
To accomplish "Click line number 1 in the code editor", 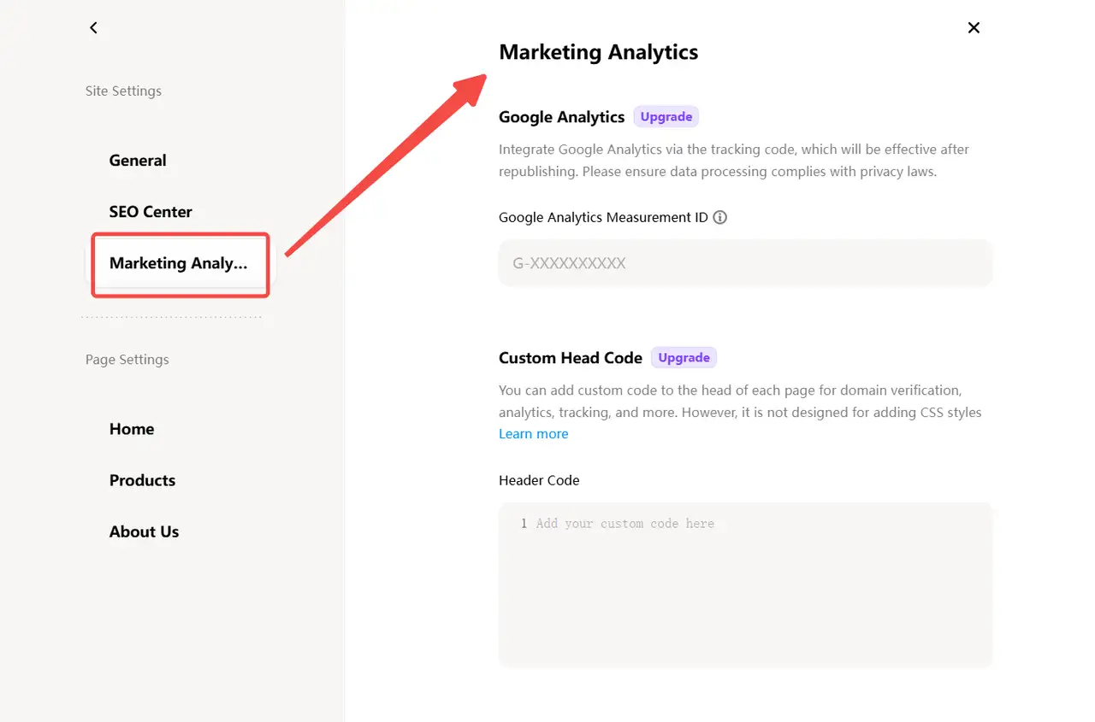I will [524, 524].
